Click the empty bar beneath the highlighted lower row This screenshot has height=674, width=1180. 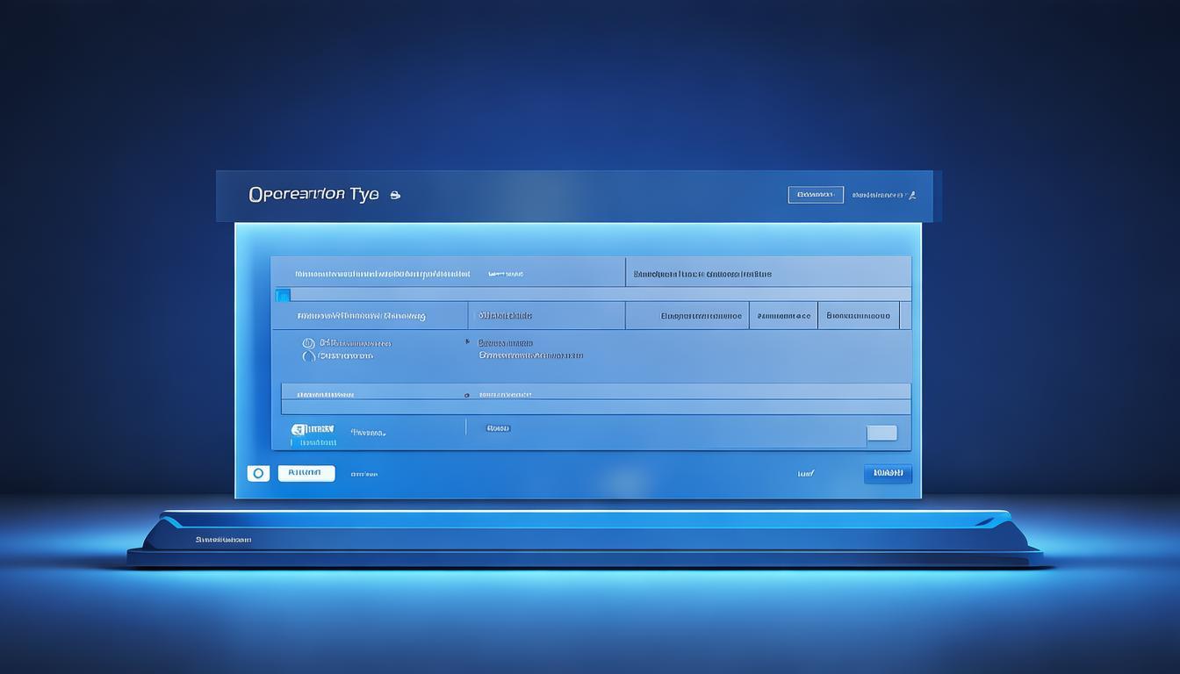[595, 407]
